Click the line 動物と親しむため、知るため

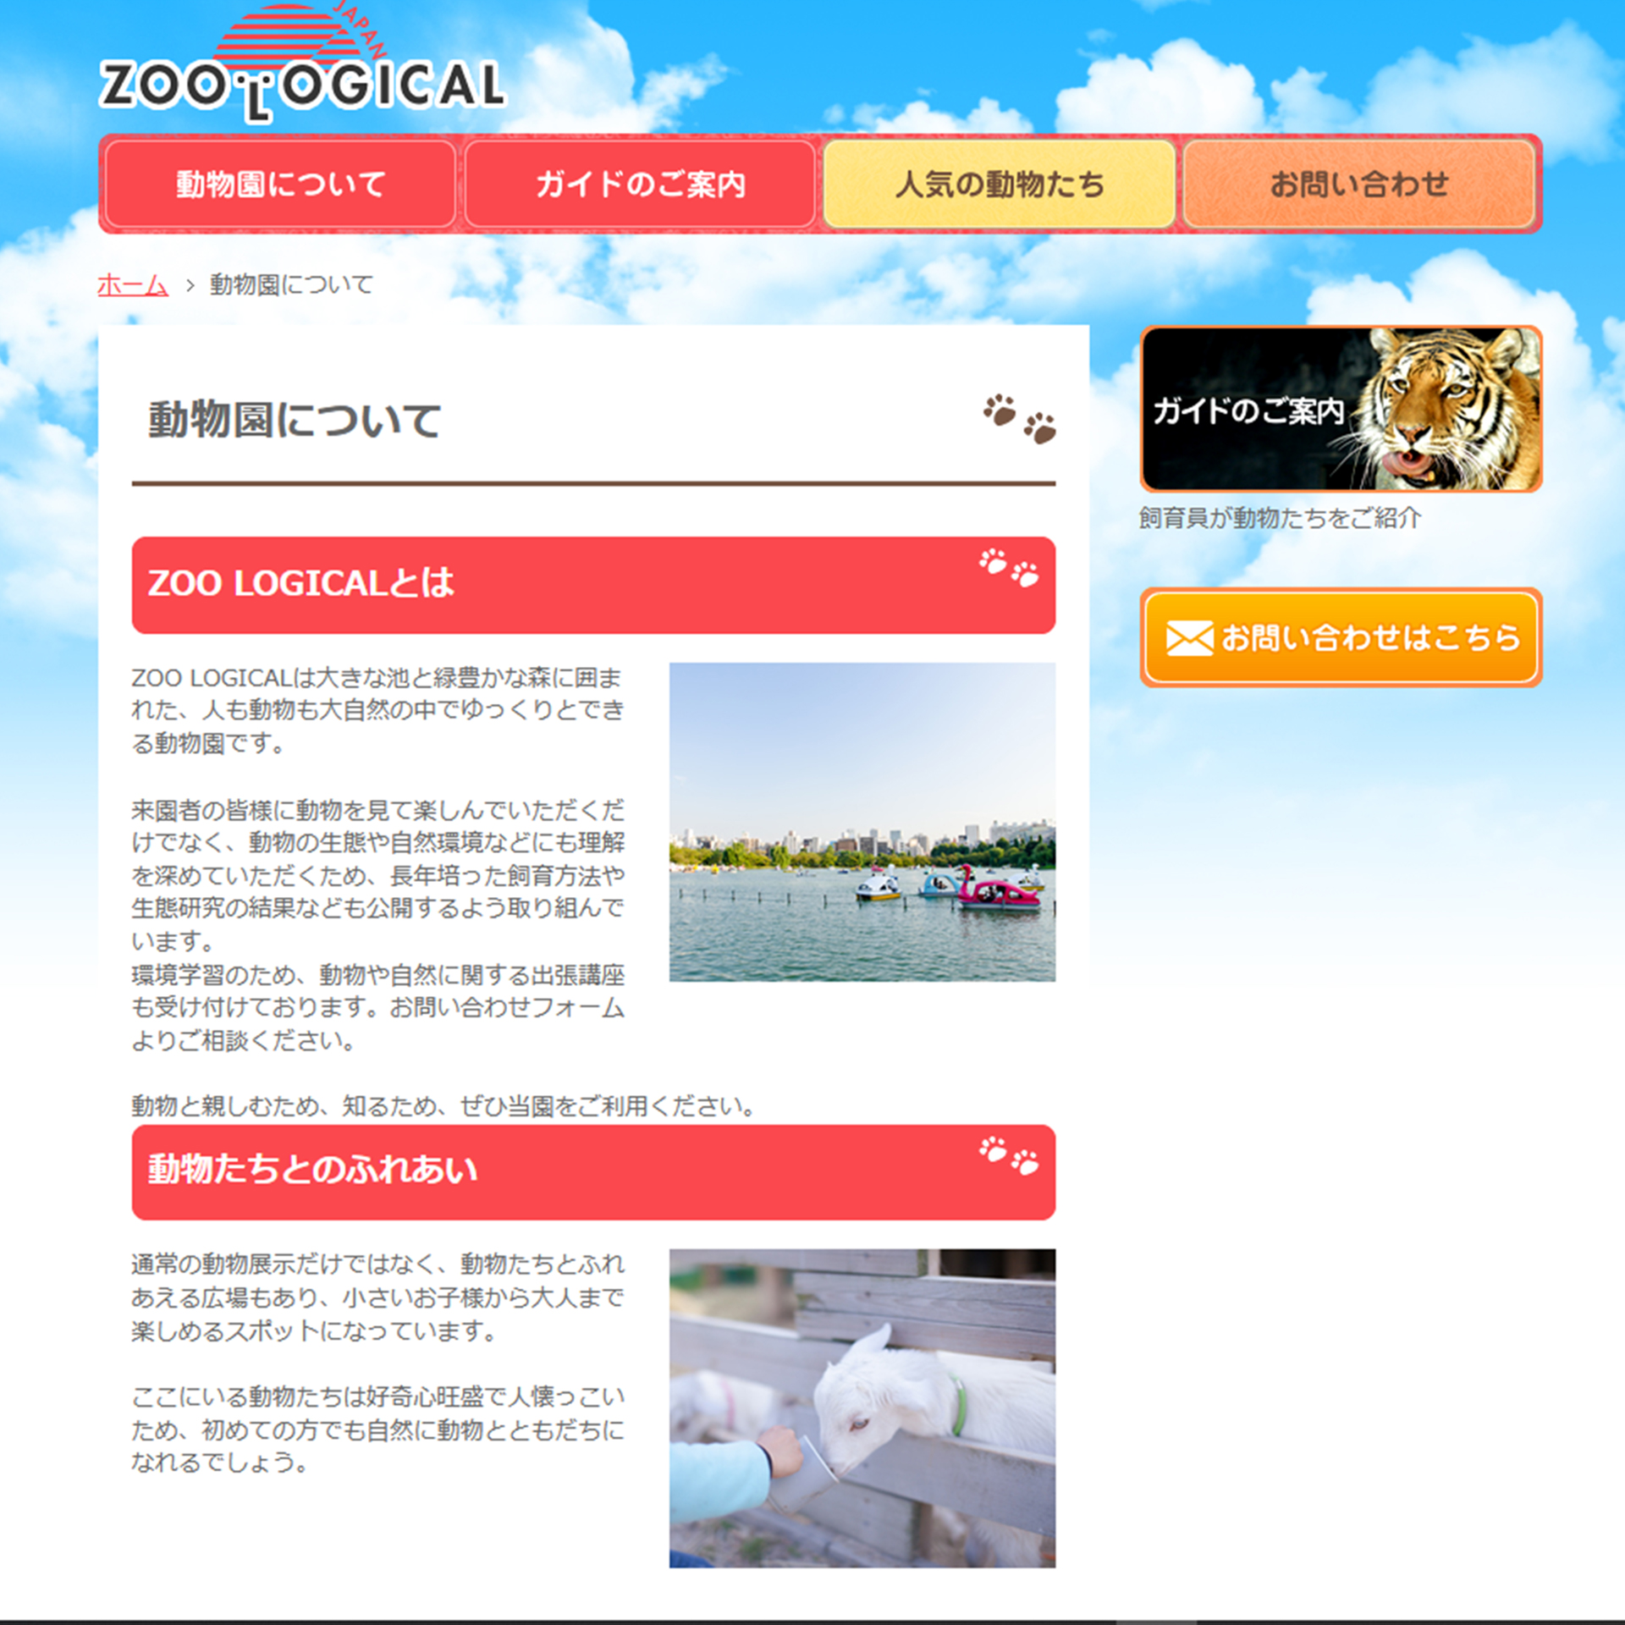[x=443, y=1106]
